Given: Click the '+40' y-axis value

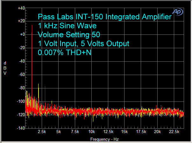Looking at the screenshot, I should pos(21,8).
